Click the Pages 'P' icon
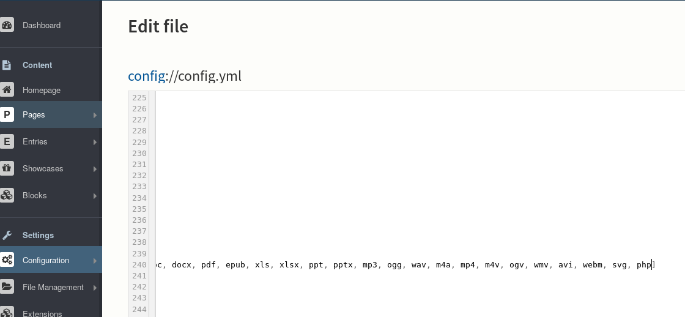685x317 pixels. 7,114
